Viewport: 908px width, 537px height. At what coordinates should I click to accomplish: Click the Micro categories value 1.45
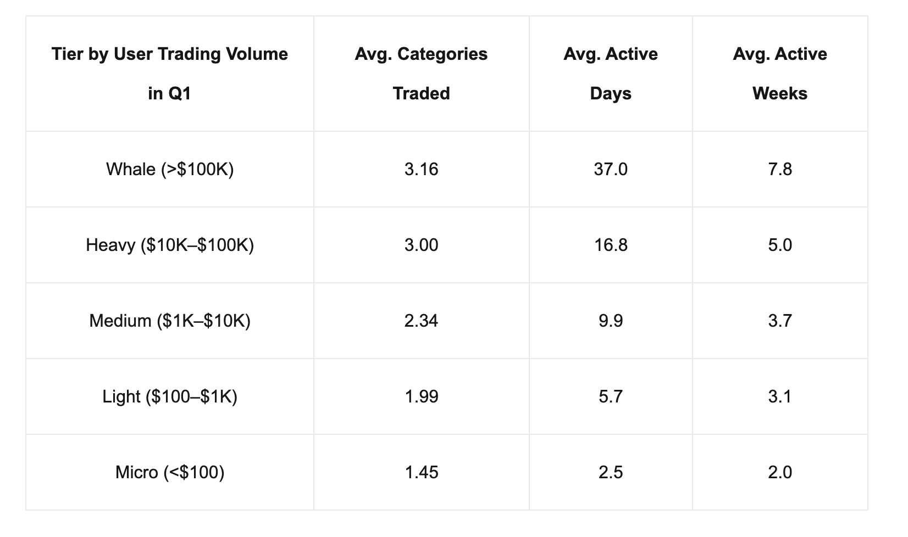click(x=421, y=472)
